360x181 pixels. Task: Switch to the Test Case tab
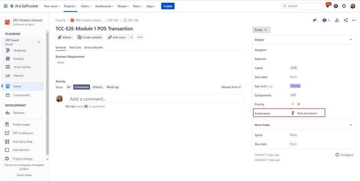click(75, 47)
